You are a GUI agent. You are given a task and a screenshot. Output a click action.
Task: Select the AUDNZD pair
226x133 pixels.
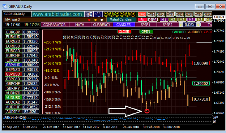(13, 93)
